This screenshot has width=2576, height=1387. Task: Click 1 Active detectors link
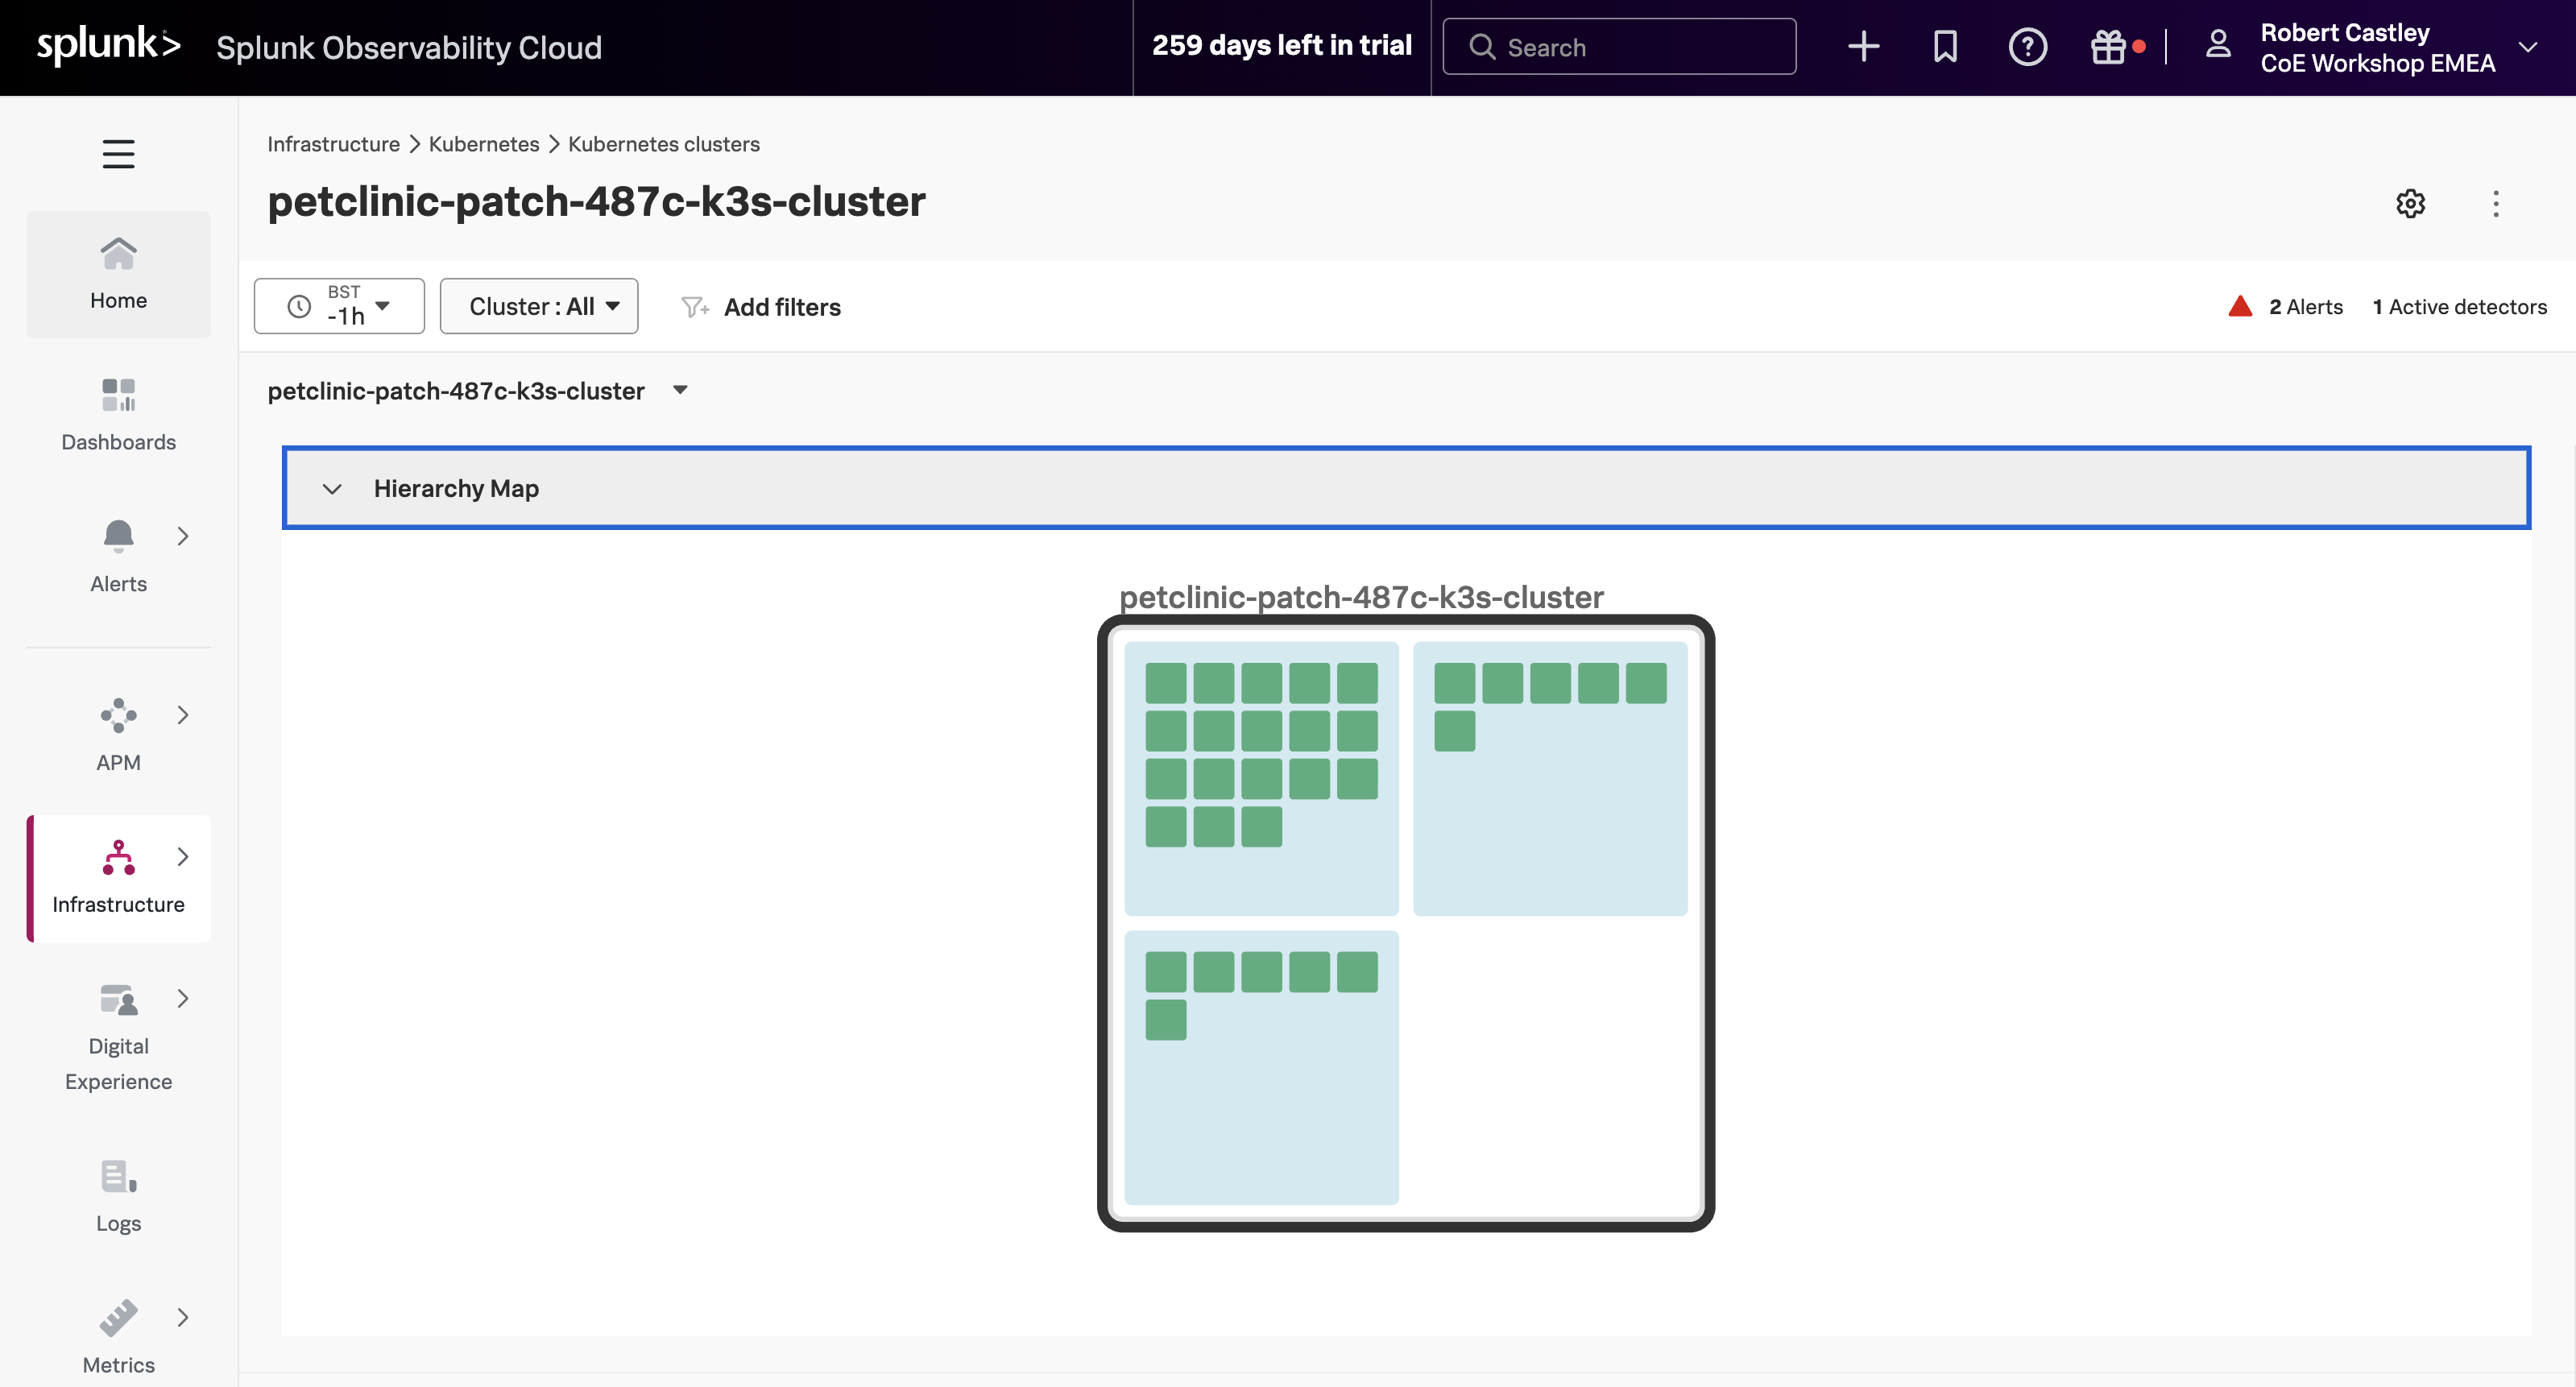[x=2459, y=307]
